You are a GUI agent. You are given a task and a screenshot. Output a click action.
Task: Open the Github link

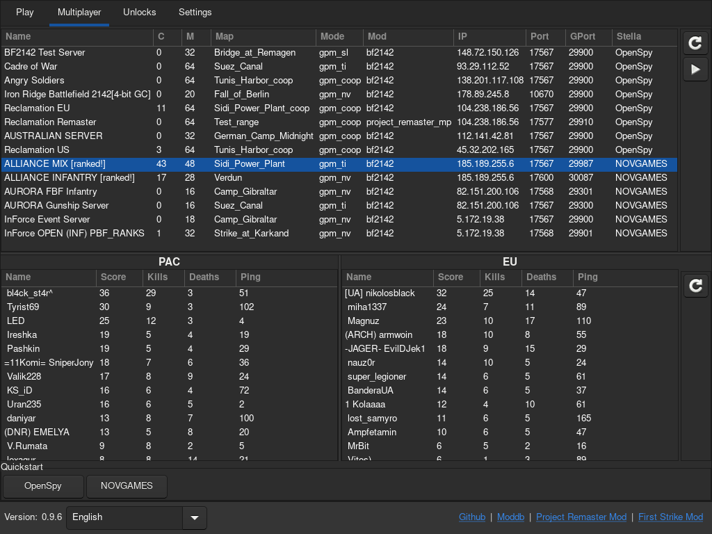(472, 517)
